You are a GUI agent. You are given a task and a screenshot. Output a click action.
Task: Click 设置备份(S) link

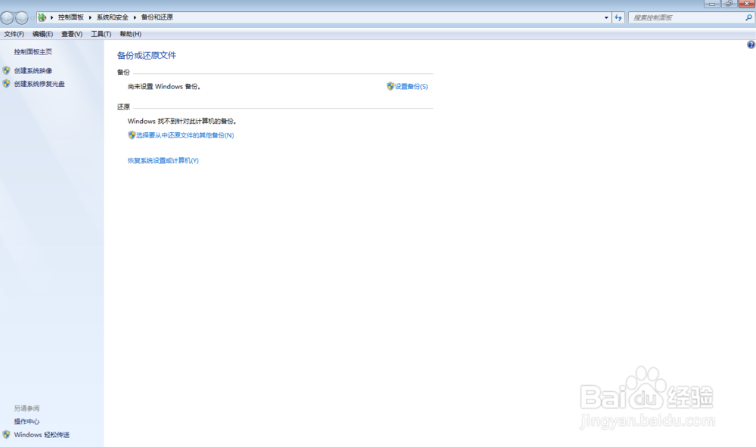click(411, 87)
